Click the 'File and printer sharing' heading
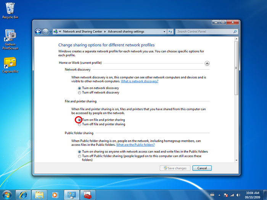 point(80,101)
